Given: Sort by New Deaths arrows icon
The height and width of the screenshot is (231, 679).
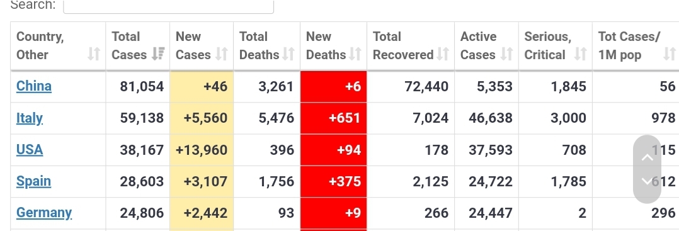Looking at the screenshot, I should point(355,55).
